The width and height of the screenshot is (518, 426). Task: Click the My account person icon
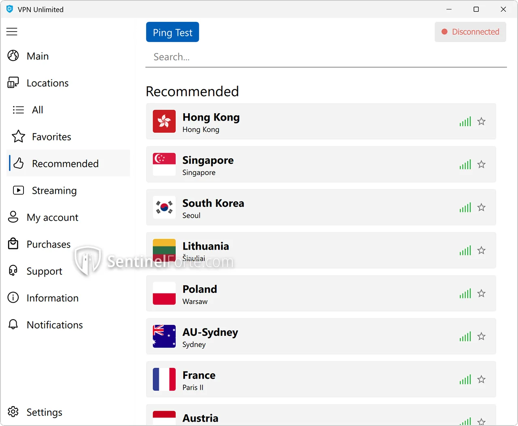pyautogui.click(x=13, y=217)
